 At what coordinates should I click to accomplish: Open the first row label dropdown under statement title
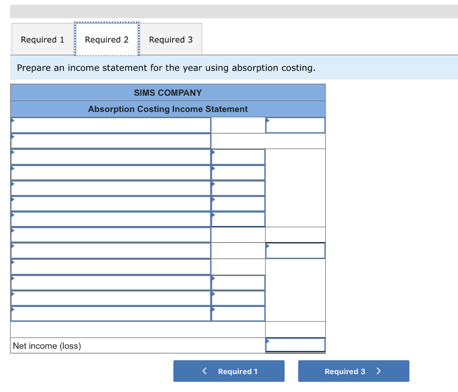pos(111,125)
